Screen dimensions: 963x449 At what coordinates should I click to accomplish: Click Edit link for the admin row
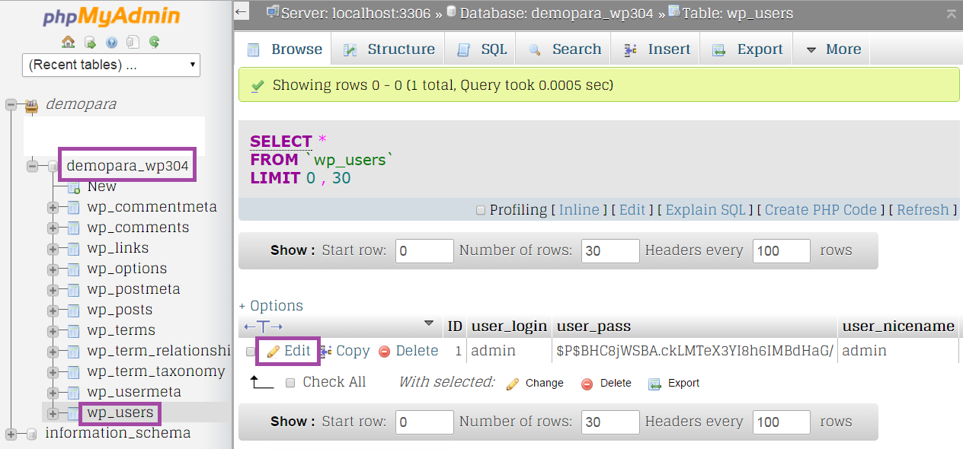[x=289, y=351]
